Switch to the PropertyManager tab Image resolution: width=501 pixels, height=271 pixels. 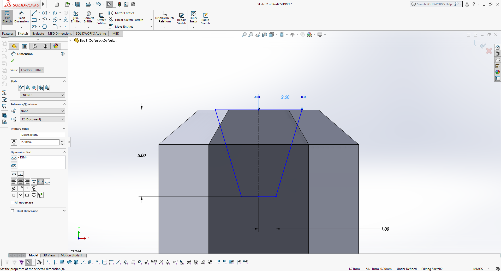click(x=25, y=46)
